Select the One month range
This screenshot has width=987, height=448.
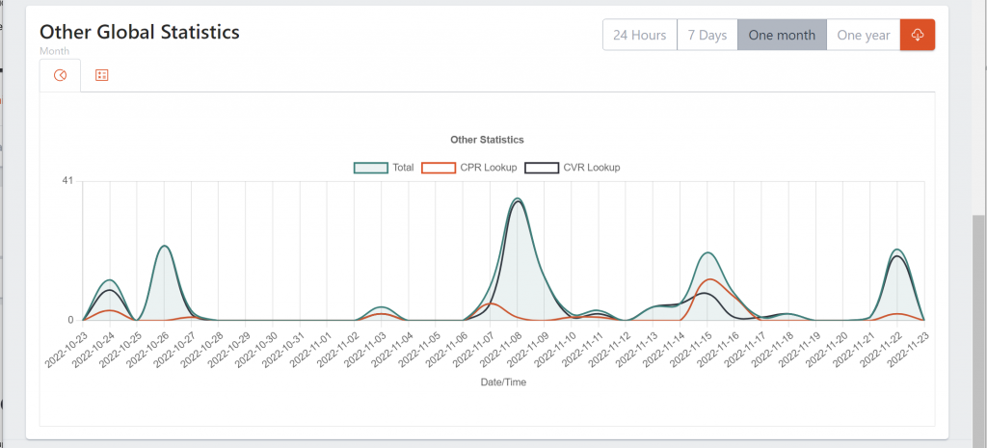coord(782,35)
